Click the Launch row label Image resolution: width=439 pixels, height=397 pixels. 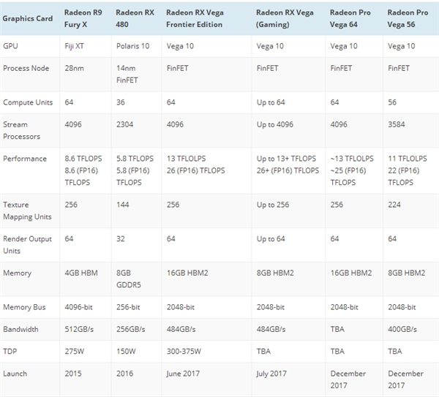point(15,374)
